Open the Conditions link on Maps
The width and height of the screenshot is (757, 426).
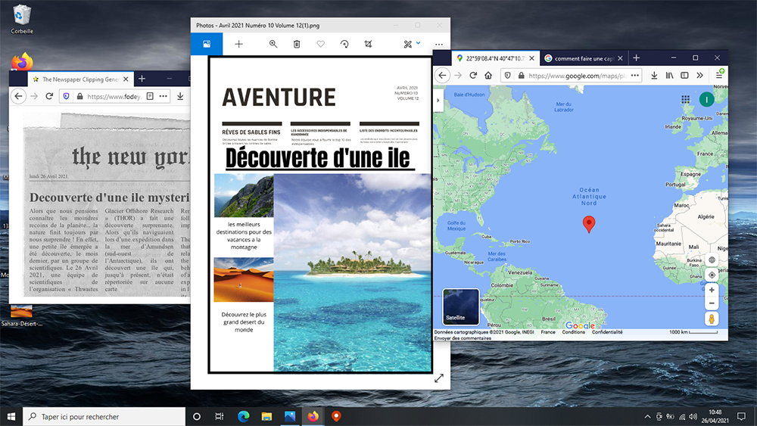(573, 332)
